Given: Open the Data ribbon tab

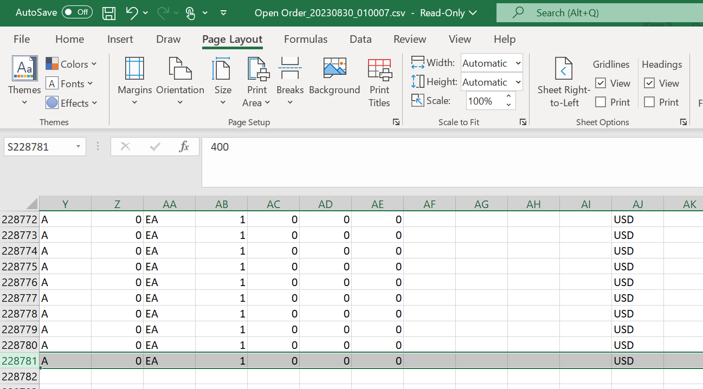Looking at the screenshot, I should coord(360,39).
